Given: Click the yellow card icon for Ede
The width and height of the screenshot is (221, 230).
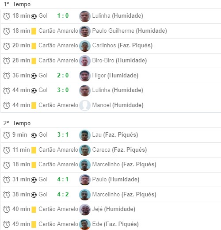Looking at the screenshot, I should click(34, 224).
